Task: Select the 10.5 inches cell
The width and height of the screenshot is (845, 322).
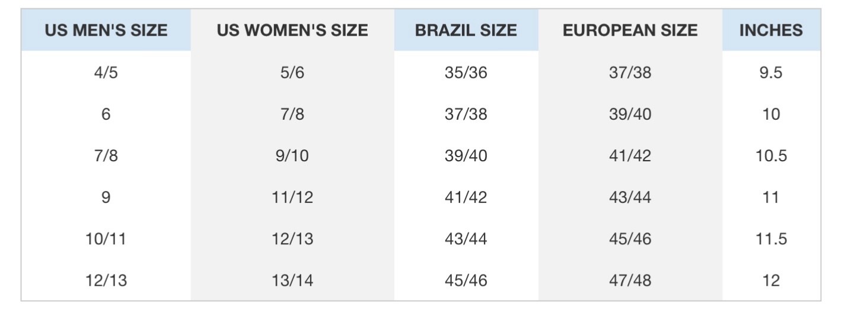Action: 771,156
